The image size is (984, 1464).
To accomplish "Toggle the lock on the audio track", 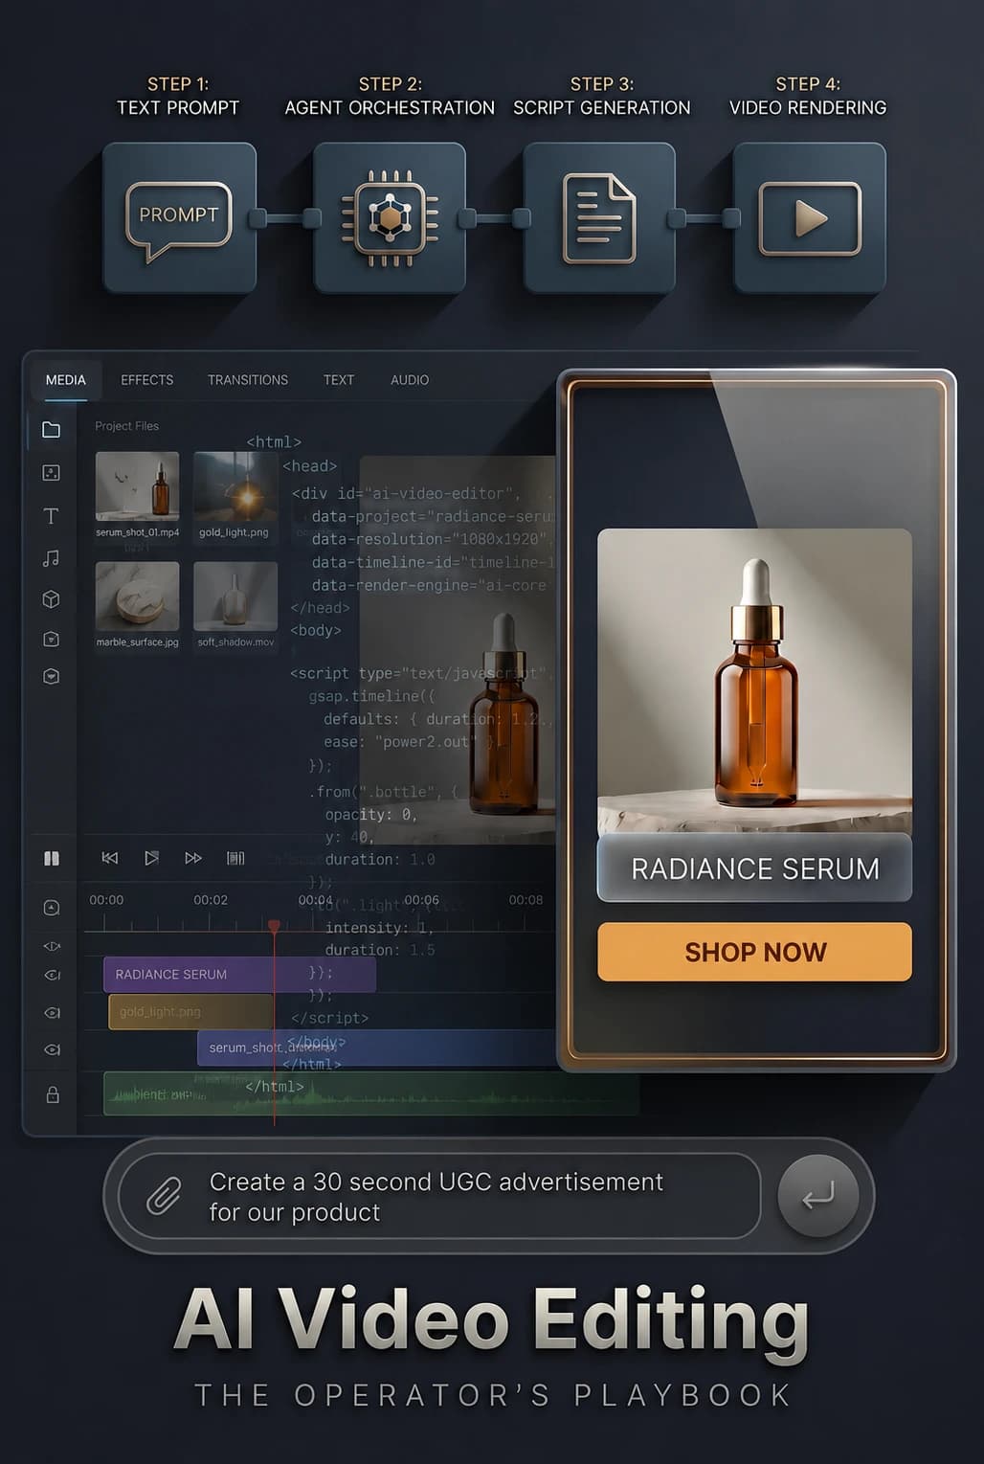I will pyautogui.click(x=53, y=1094).
